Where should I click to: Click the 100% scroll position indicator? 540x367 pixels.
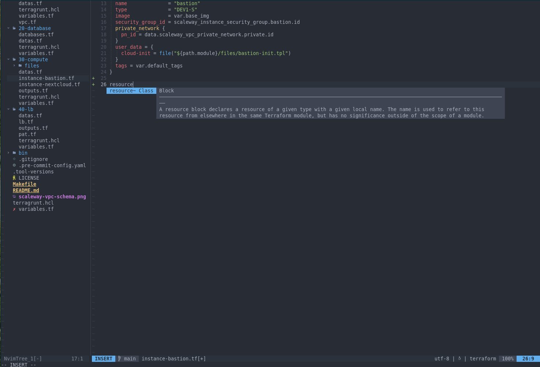507,359
